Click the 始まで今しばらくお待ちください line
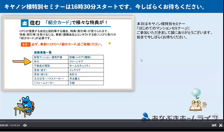224x132 pixels. (162, 37)
